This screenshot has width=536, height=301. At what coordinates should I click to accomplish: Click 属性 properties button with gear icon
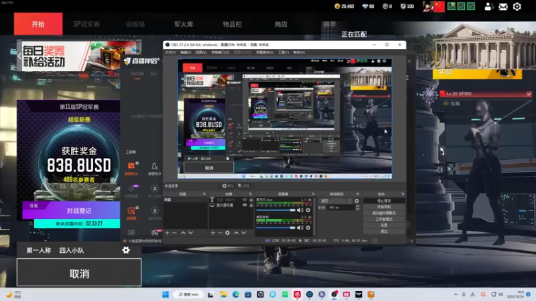pos(228,186)
